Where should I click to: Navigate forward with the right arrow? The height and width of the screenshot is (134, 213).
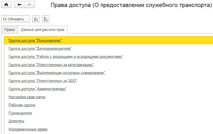pyautogui.click(x=29, y=5)
